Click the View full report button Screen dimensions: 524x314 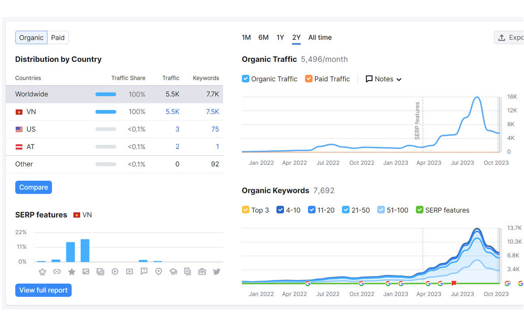pyautogui.click(x=43, y=290)
